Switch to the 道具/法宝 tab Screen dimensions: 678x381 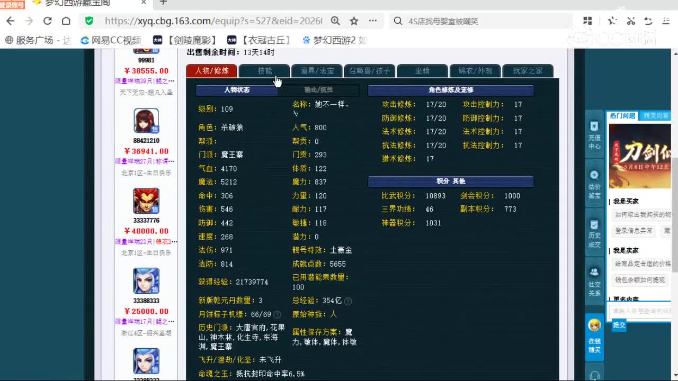click(x=317, y=71)
